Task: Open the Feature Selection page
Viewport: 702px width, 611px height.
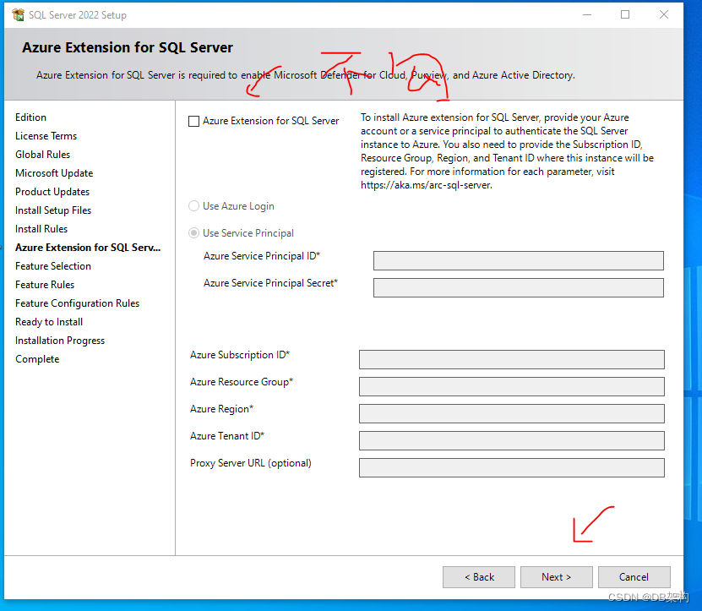Action: pos(52,265)
